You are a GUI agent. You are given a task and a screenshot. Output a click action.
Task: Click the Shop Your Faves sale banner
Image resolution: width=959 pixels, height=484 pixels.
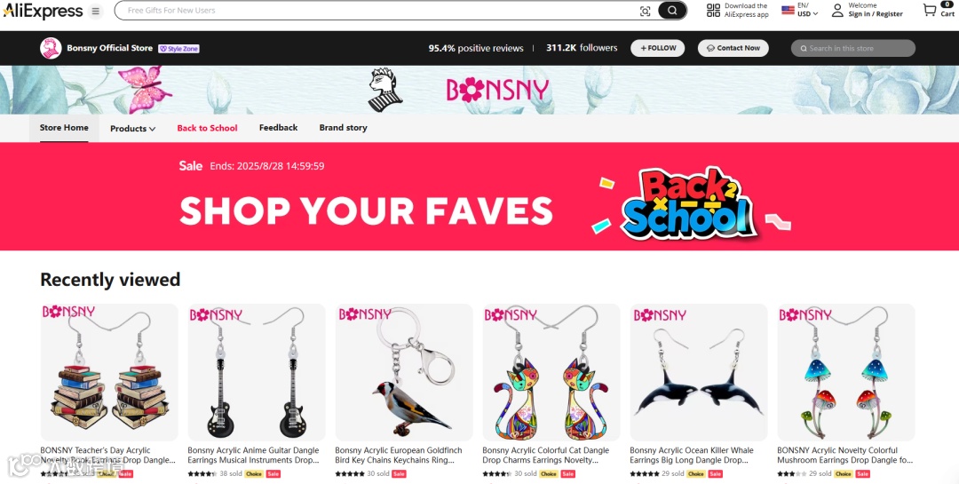pyautogui.click(x=479, y=196)
